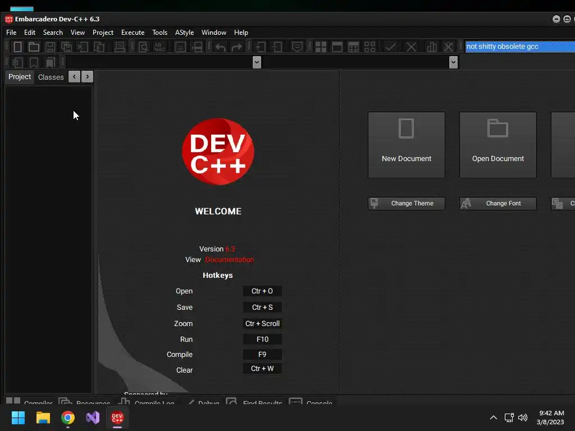The image size is (575, 431).
Task: Open the AStyle menu
Action: point(184,32)
